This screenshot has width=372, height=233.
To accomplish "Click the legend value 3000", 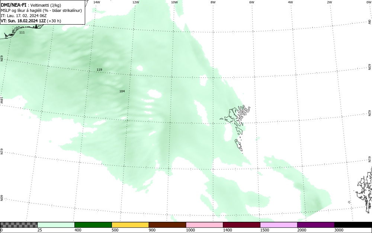I will [339, 230].
